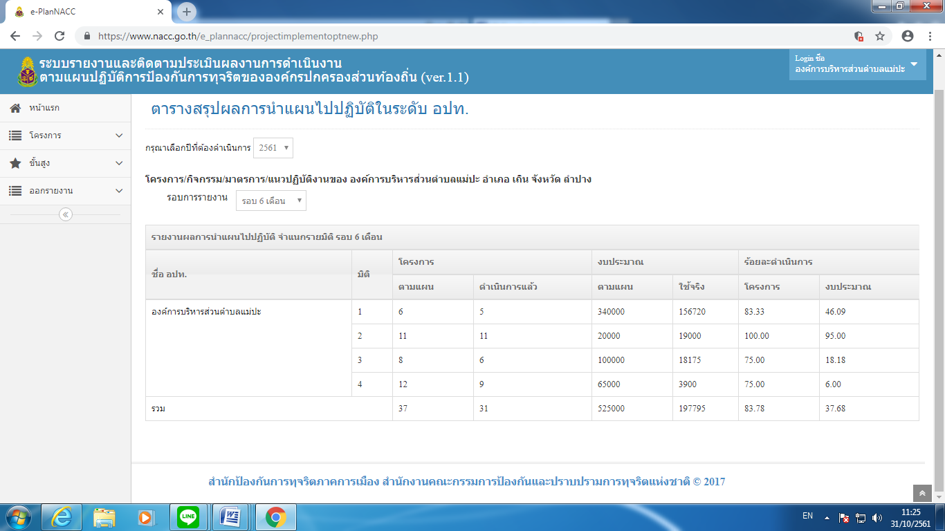Open the รอบ 6 เดือน report period dropdown
This screenshot has width=945, height=531.
(271, 201)
